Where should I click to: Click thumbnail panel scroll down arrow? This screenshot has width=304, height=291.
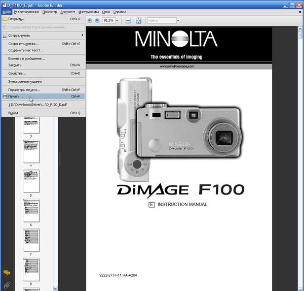coord(55,288)
